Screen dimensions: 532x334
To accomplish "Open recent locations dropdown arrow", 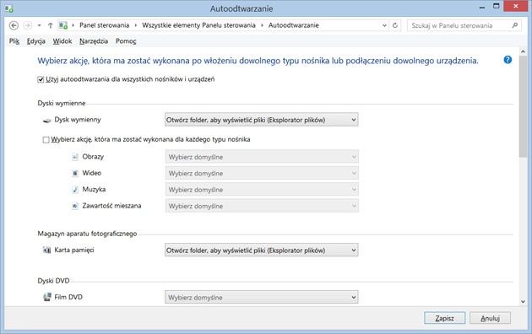I will (x=40, y=25).
